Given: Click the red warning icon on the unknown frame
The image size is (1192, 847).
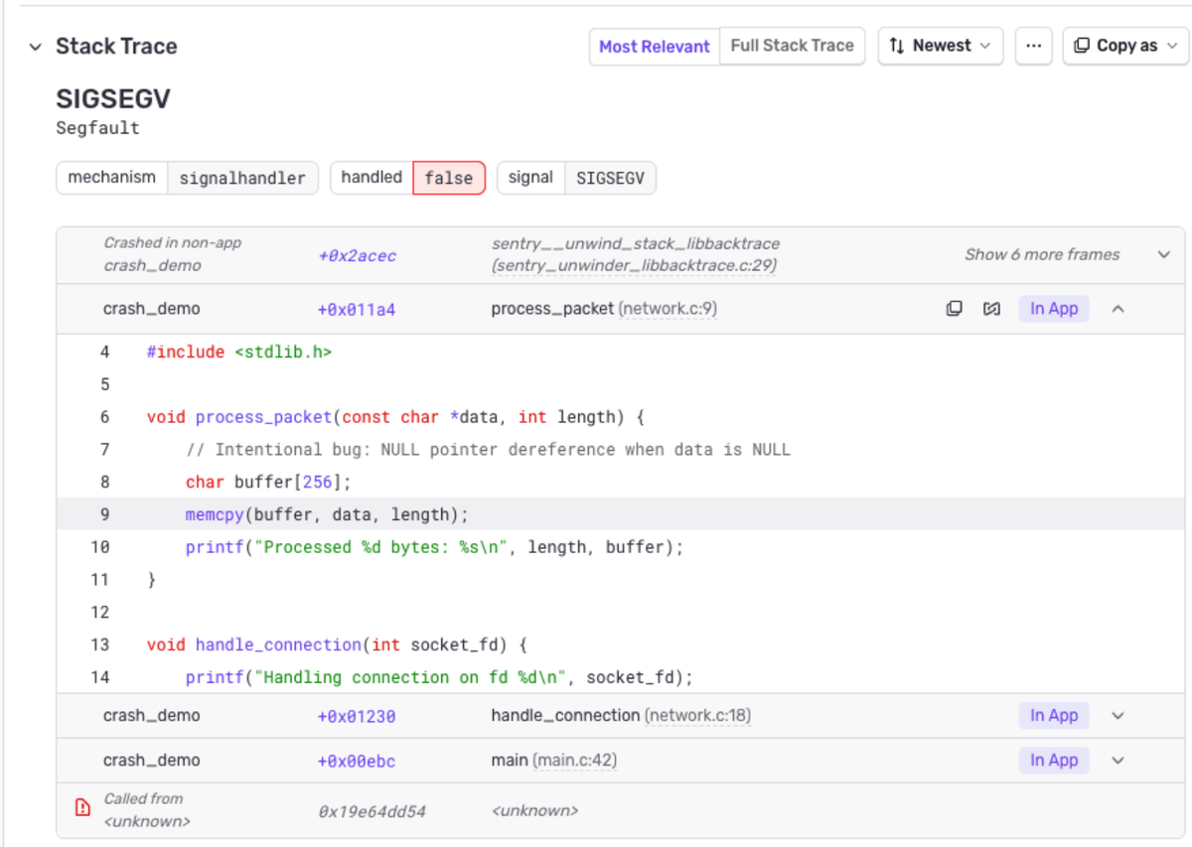Looking at the screenshot, I should 81,808.
